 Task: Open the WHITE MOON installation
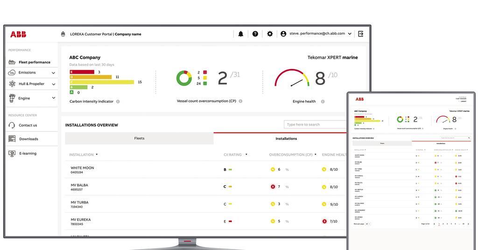(82, 168)
